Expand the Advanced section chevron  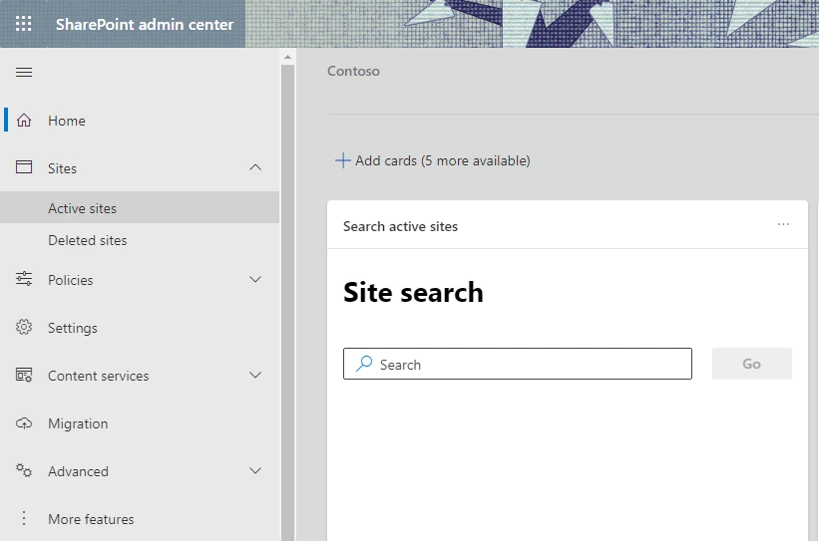click(255, 470)
